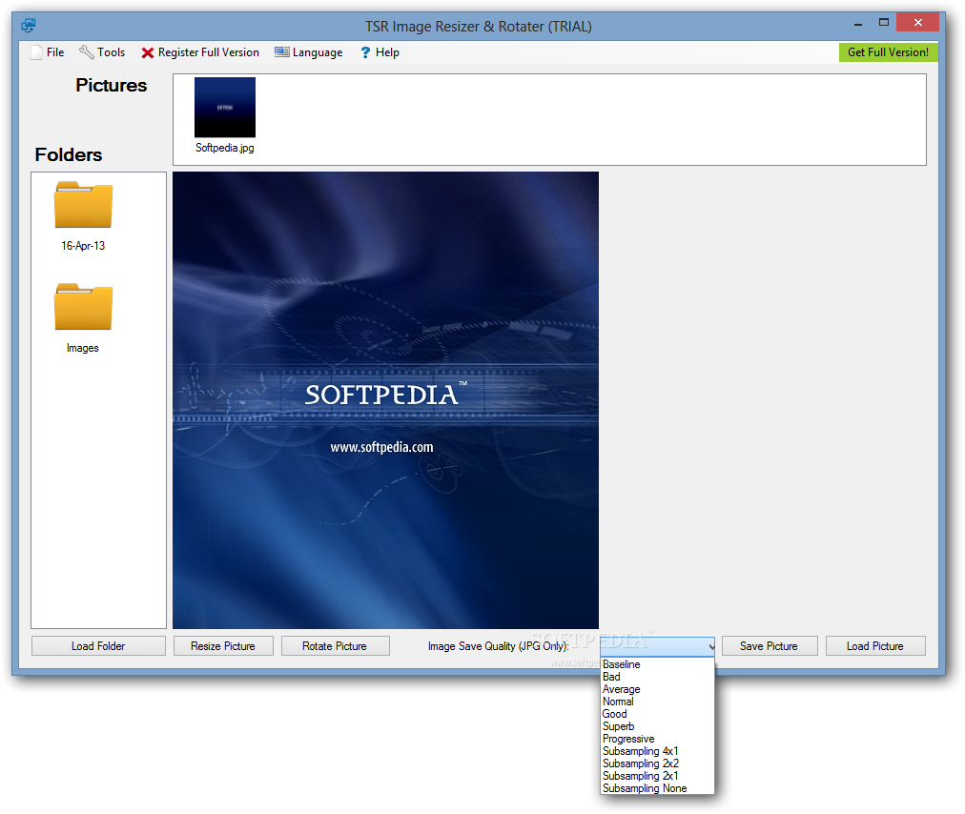Click the flag icon for Language
The height and width of the screenshot is (814, 965).
coord(282,52)
